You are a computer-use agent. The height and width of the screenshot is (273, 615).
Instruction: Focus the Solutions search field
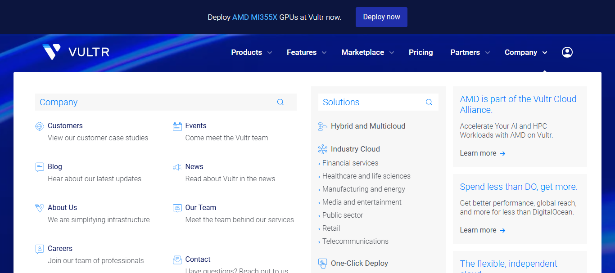[x=378, y=102]
